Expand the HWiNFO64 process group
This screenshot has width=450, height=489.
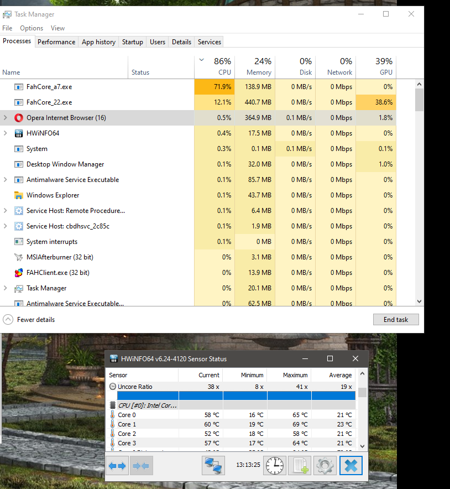pos(6,133)
